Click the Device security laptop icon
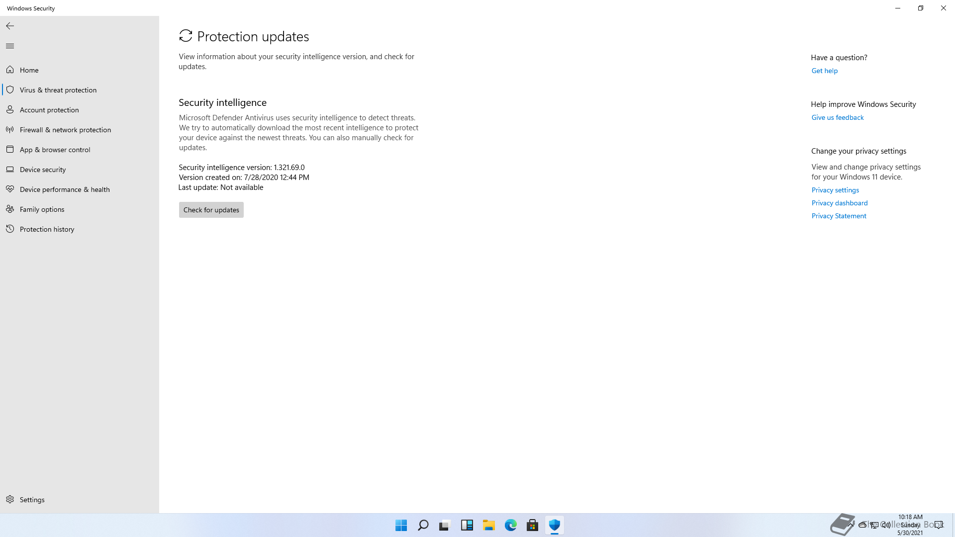955x537 pixels. [10, 169]
